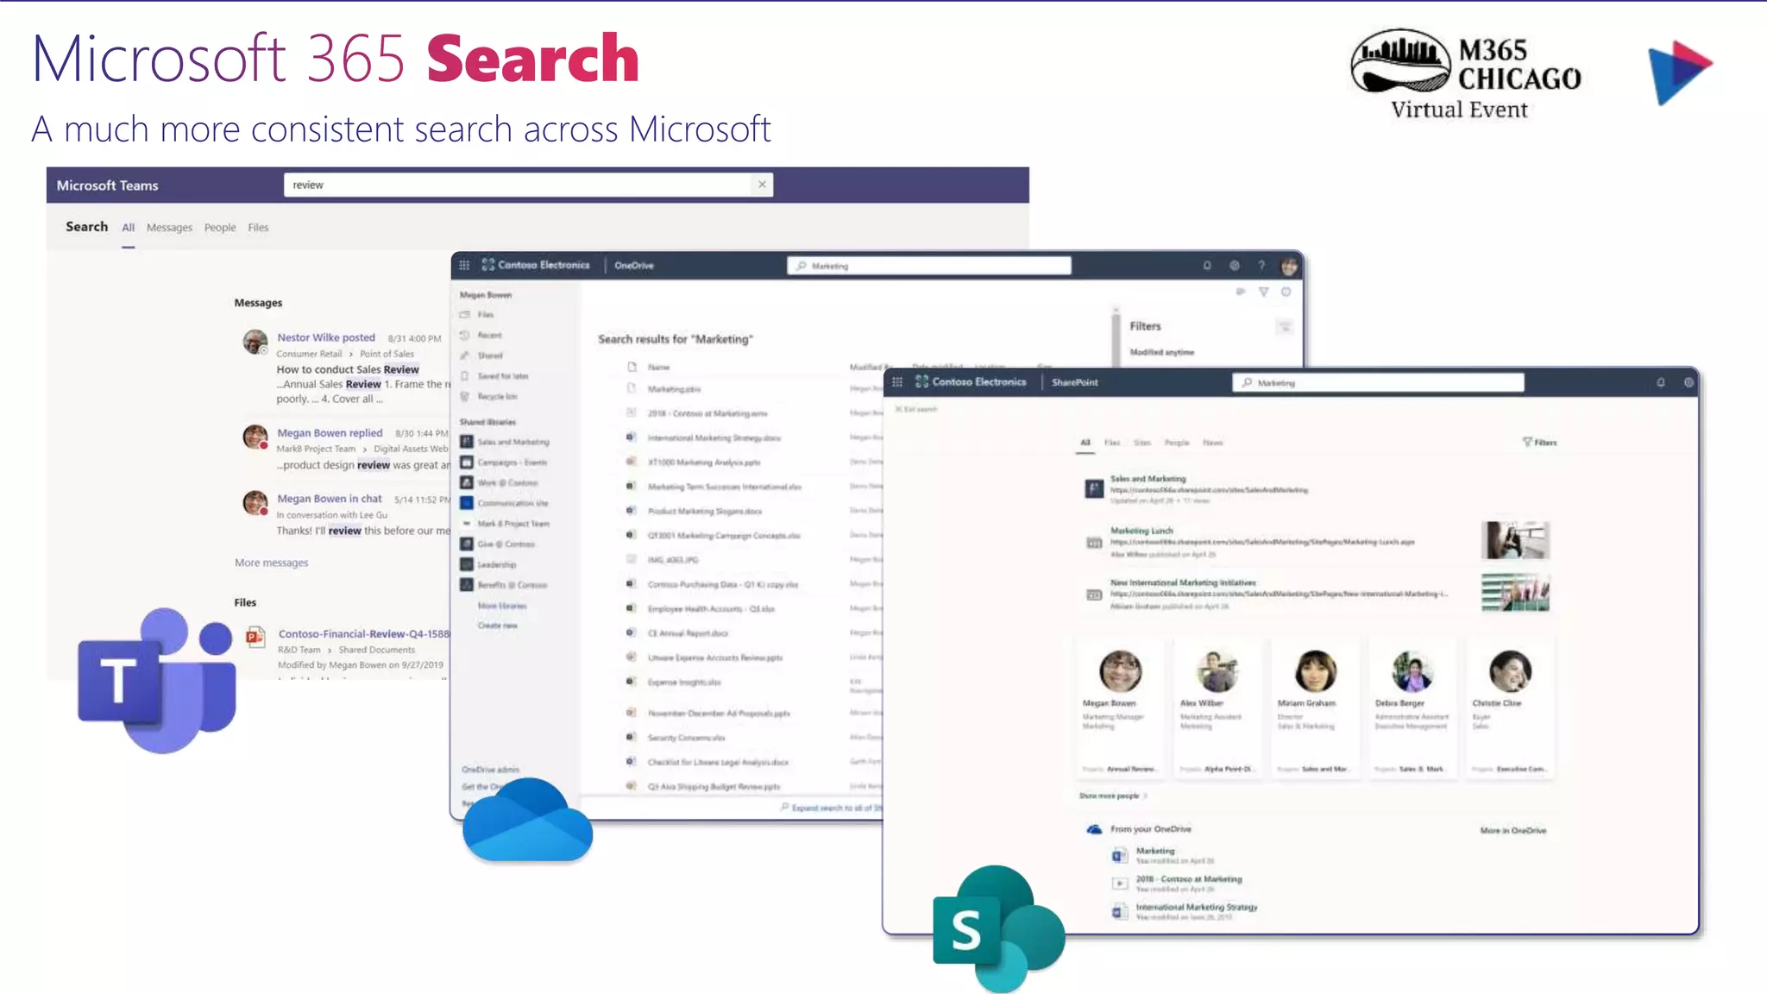Screen dimensions: 1767x994
Task: Open Campaigns - Events shared library
Action: (x=512, y=462)
